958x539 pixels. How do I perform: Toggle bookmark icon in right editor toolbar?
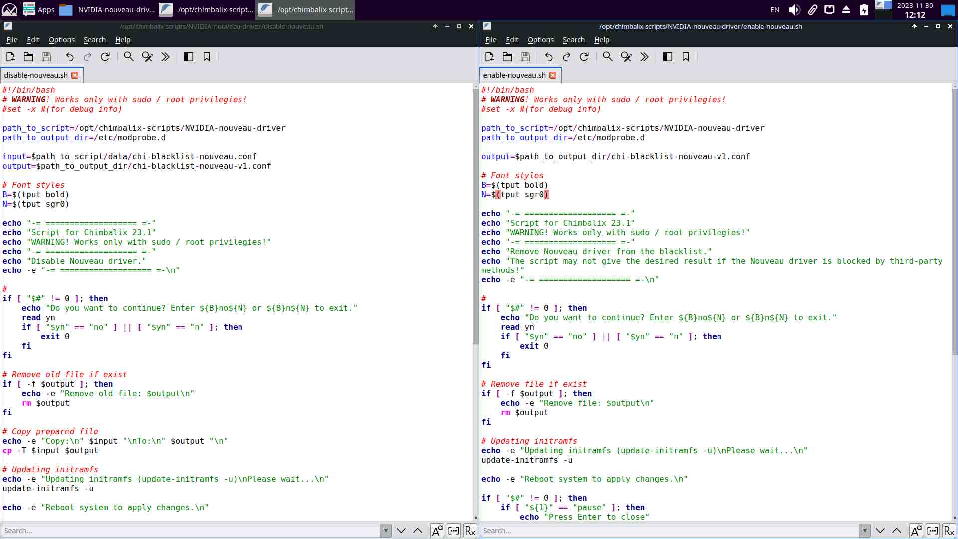pyautogui.click(x=686, y=57)
